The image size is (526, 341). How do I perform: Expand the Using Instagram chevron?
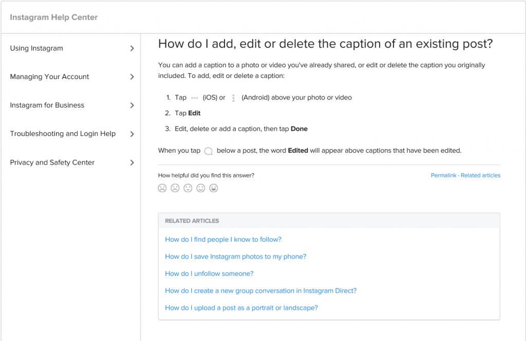pos(132,48)
